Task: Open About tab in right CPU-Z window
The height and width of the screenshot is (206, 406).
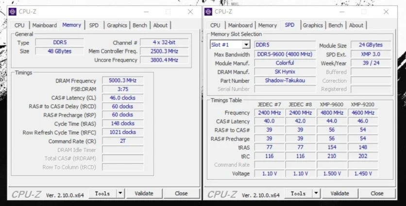Action: click(x=356, y=25)
